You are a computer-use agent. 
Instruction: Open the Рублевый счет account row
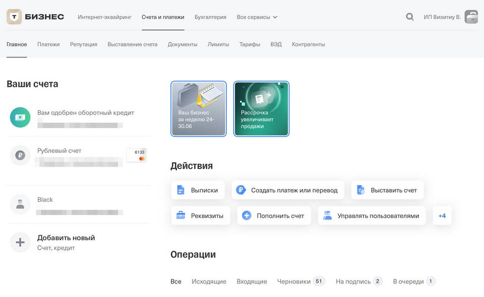[x=78, y=157]
